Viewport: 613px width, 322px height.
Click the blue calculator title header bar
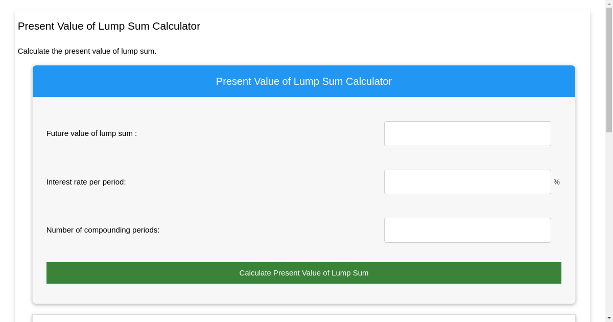point(303,81)
